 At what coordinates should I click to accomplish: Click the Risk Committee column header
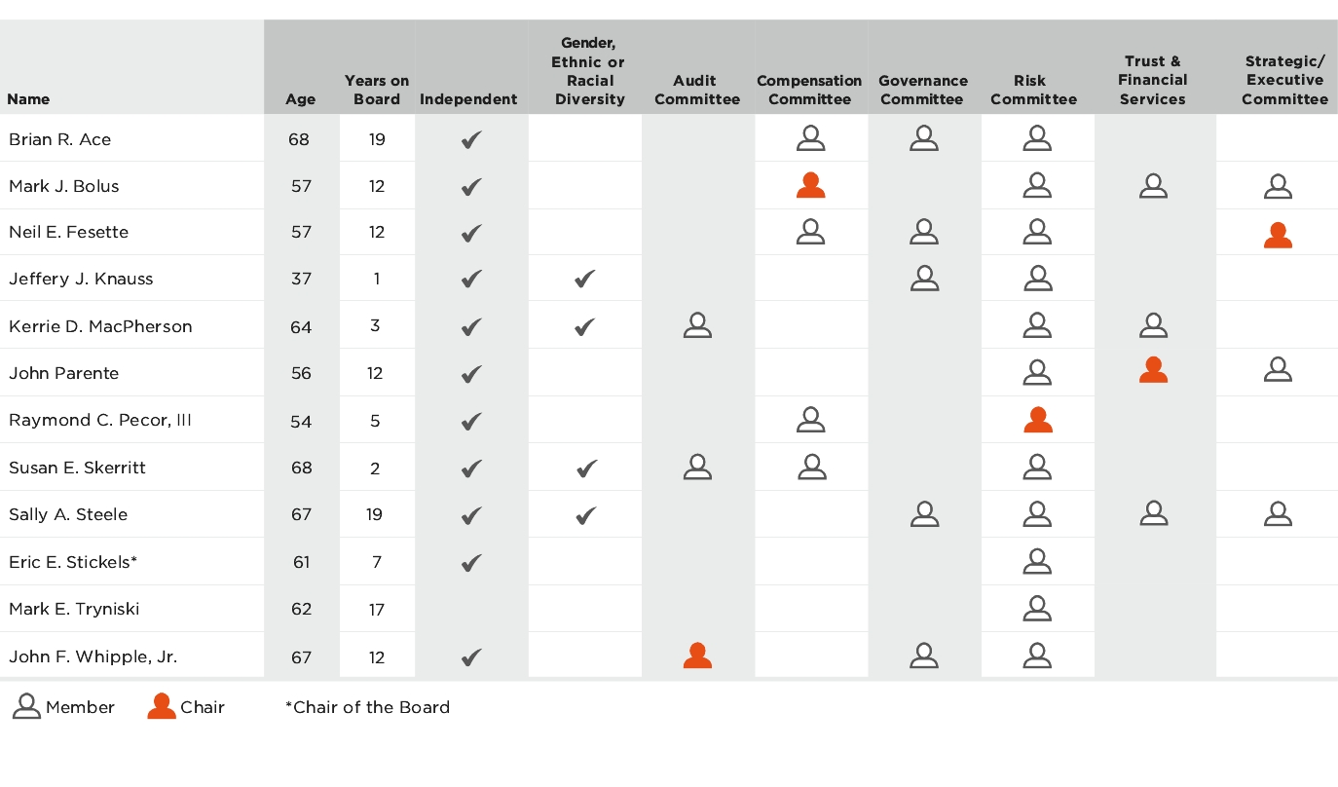[x=1033, y=90]
